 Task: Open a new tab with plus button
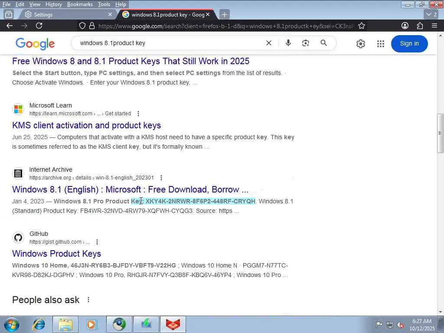pos(224,14)
